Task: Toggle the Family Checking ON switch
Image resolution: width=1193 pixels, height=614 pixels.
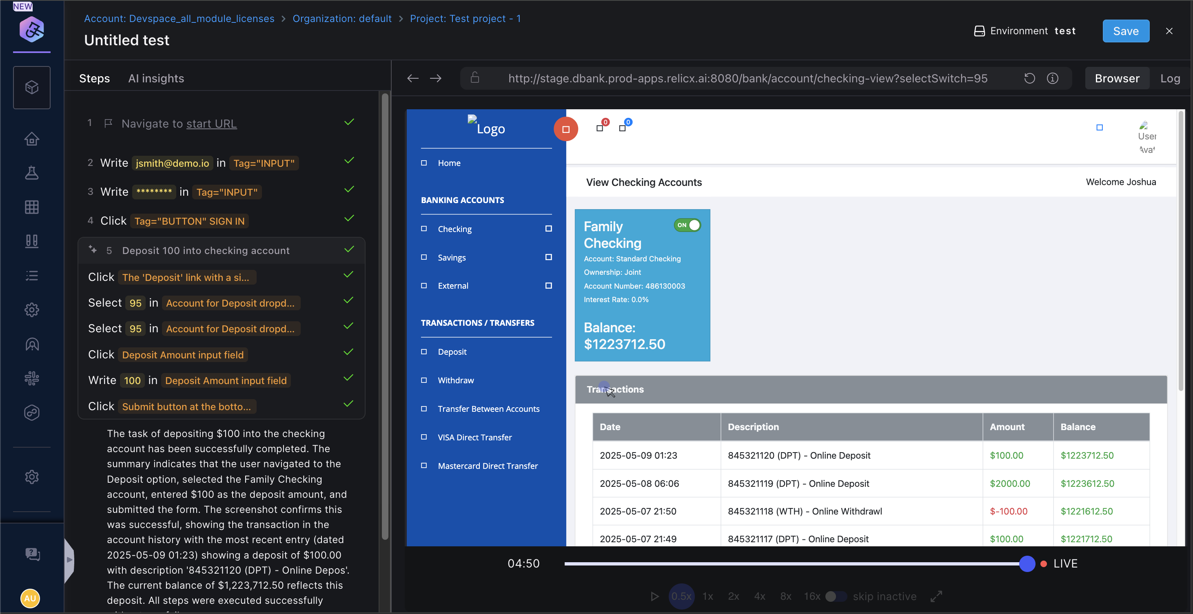Action: (x=687, y=225)
